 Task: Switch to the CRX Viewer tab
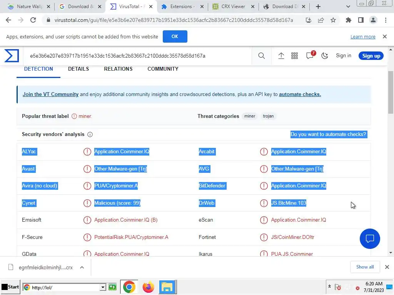pos(233,7)
